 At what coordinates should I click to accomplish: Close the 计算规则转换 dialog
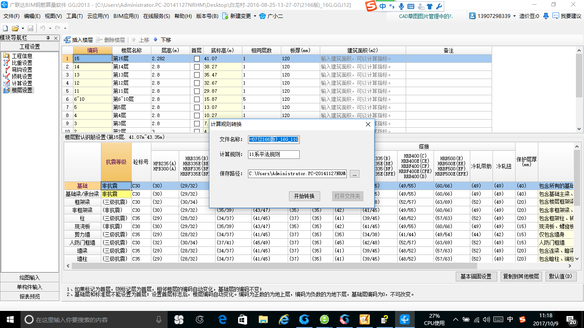368,124
